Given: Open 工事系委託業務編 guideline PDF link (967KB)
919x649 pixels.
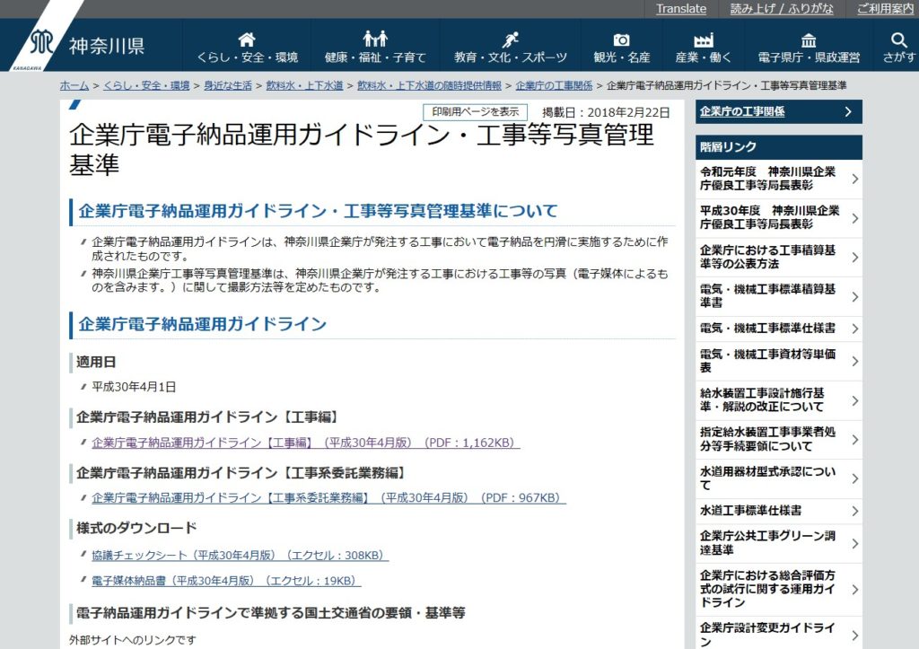Looking at the screenshot, I should [328, 497].
